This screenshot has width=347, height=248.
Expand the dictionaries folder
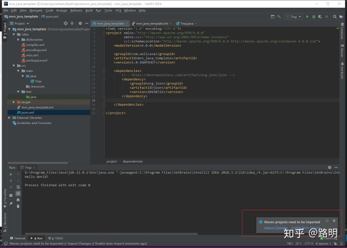click(x=18, y=40)
